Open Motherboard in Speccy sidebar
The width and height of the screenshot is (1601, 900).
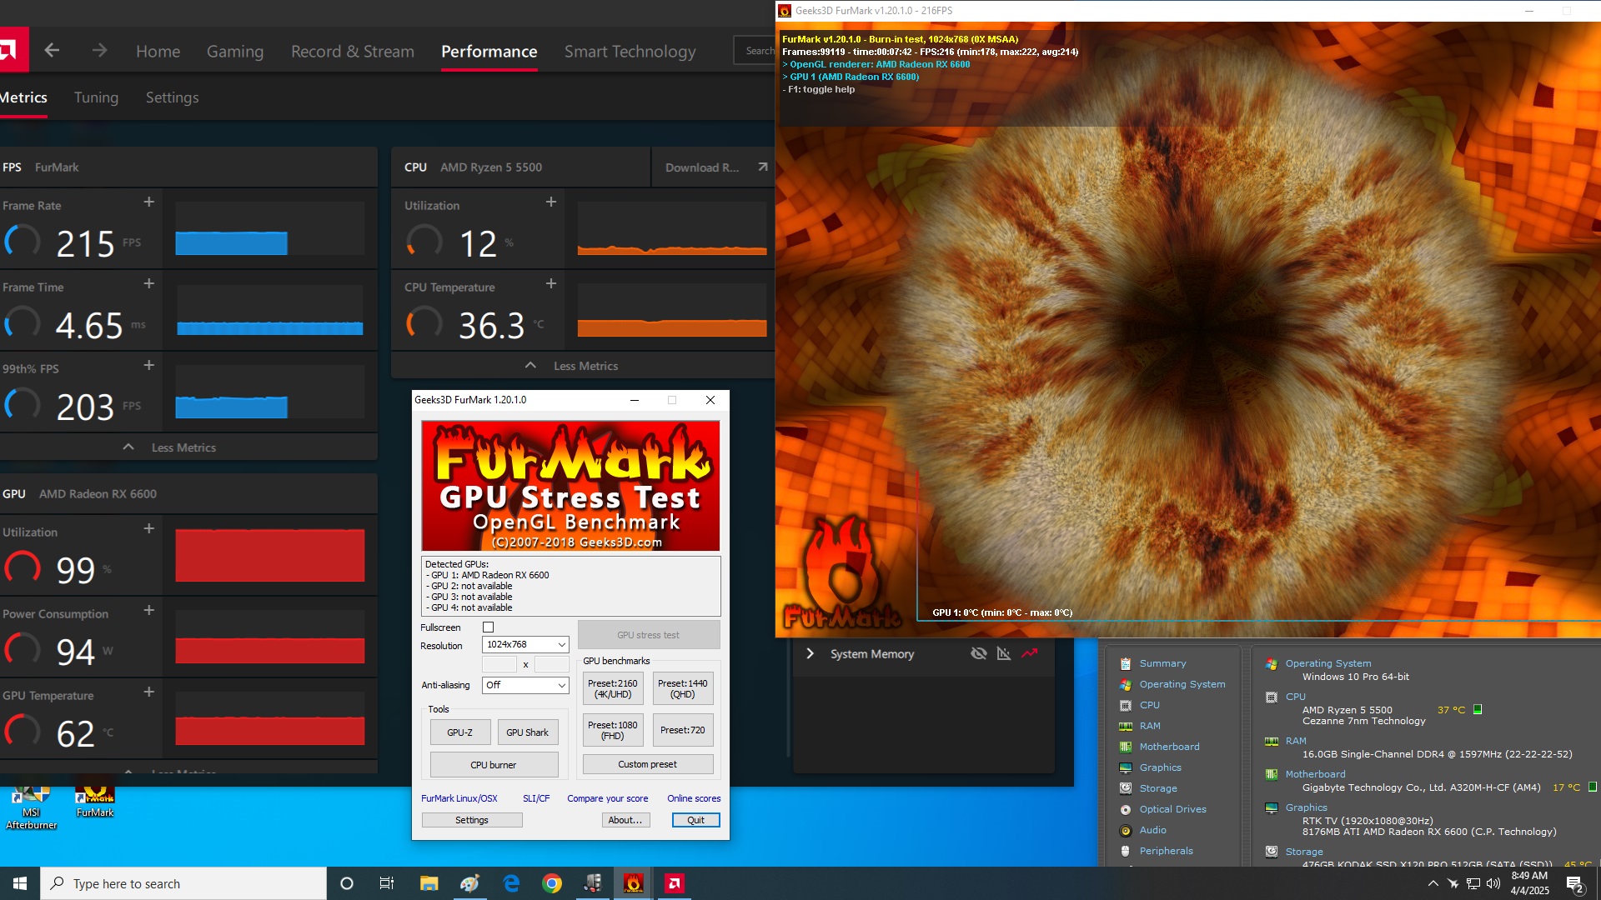click(x=1169, y=747)
